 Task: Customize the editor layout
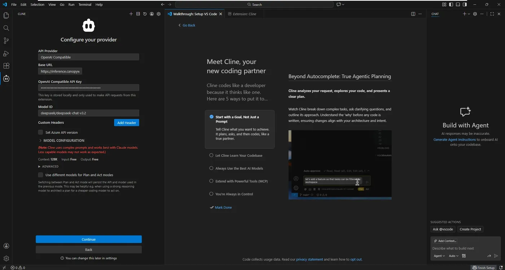coord(444,5)
